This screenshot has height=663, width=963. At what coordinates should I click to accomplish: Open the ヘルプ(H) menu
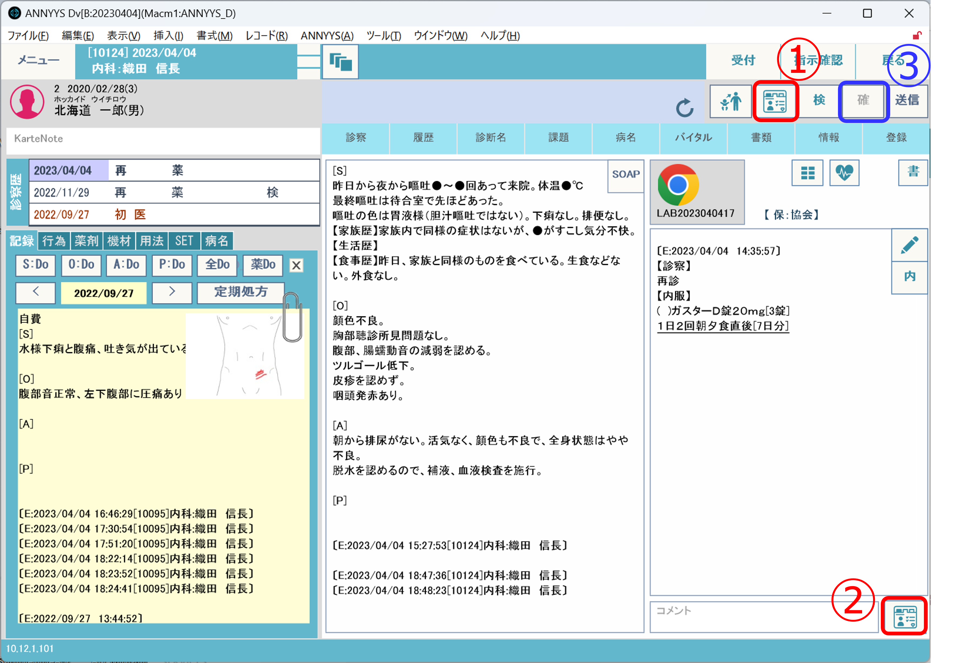pyautogui.click(x=500, y=36)
